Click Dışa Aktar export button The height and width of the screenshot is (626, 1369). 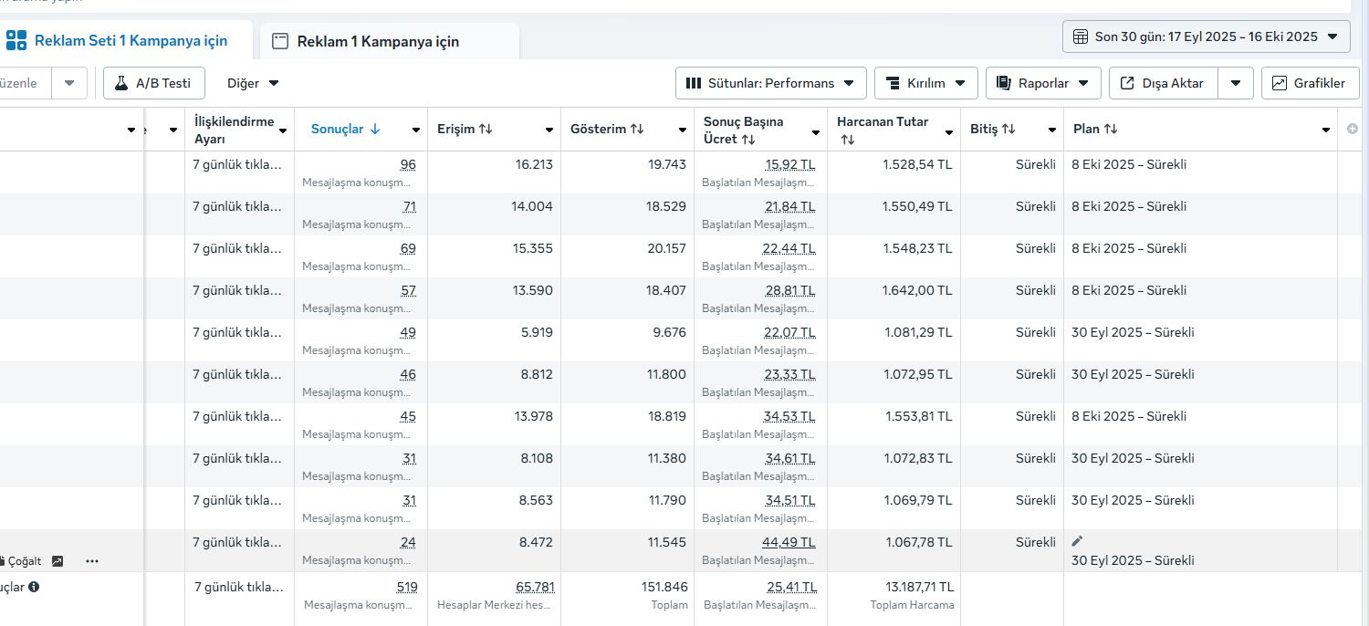click(1162, 83)
